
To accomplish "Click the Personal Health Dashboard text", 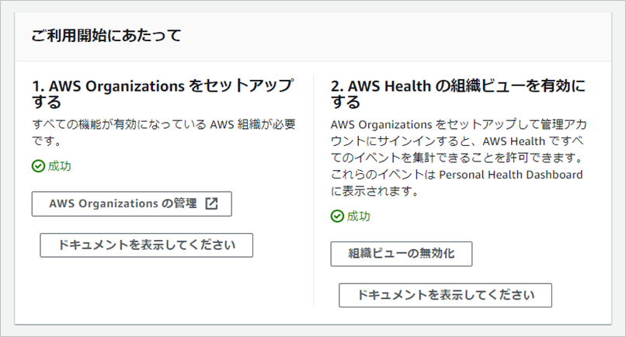I will click(510, 175).
